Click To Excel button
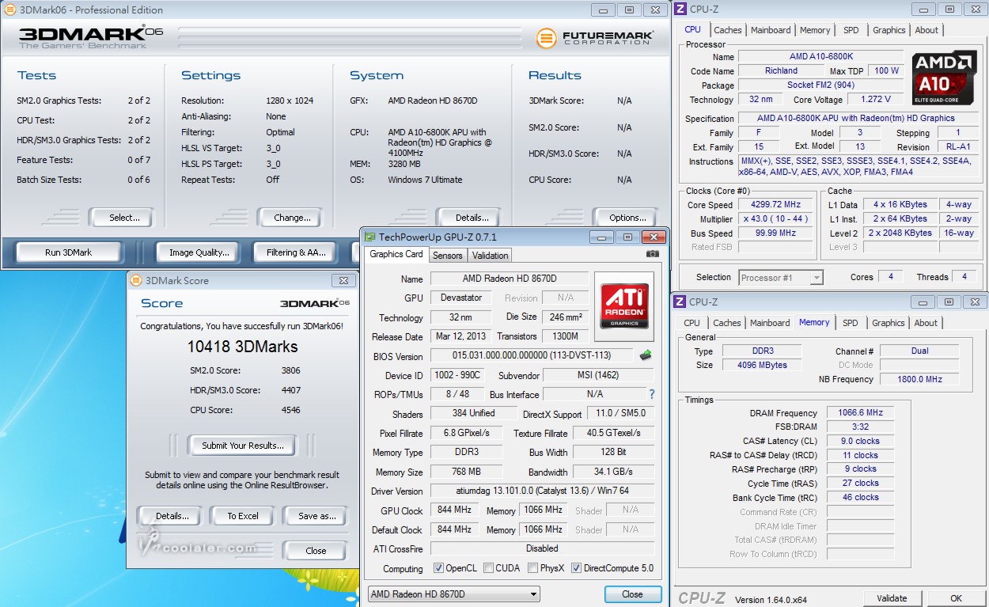The image size is (989, 607). (243, 516)
